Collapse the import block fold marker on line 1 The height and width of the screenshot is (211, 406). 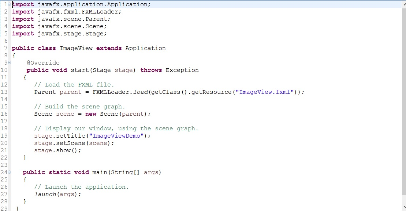tap(9, 4)
